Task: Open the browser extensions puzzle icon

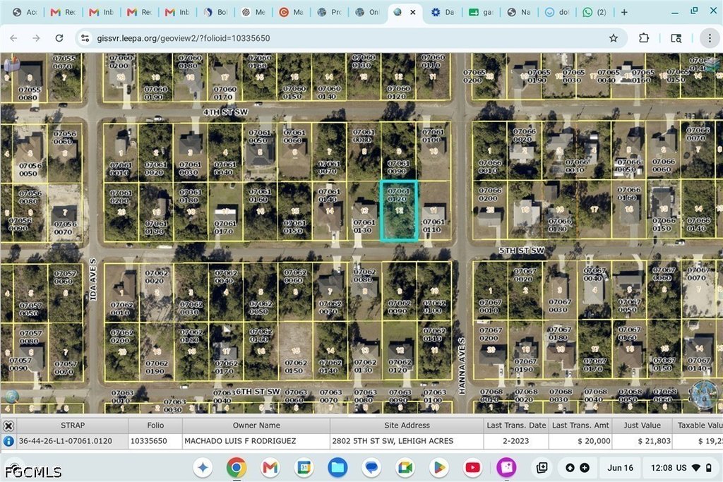Action: click(644, 38)
